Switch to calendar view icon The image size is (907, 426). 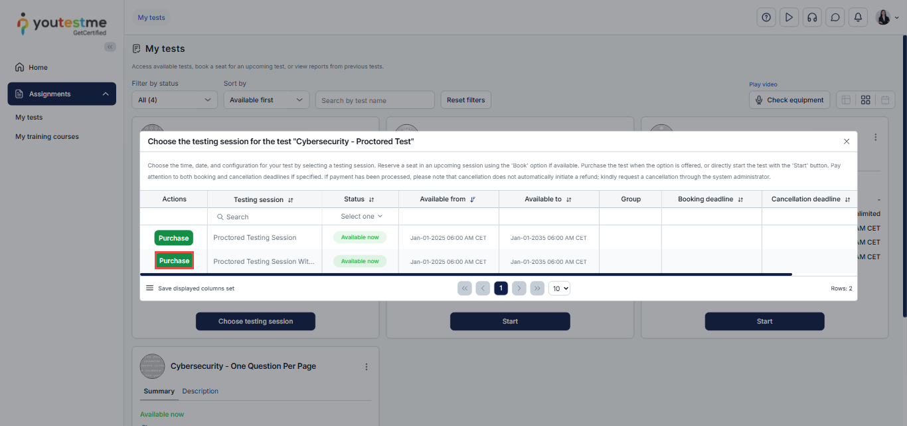[x=885, y=100]
